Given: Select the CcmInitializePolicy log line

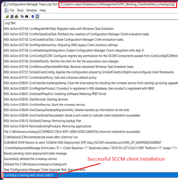Looking at the screenshot, I should click(x=91, y=77).
